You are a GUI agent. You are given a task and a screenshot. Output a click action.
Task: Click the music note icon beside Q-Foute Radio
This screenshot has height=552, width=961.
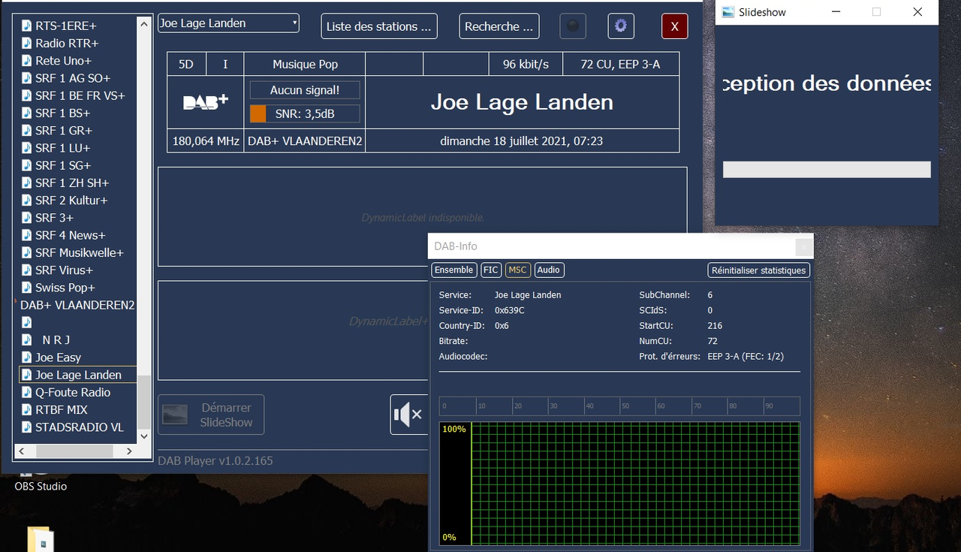pyautogui.click(x=27, y=392)
